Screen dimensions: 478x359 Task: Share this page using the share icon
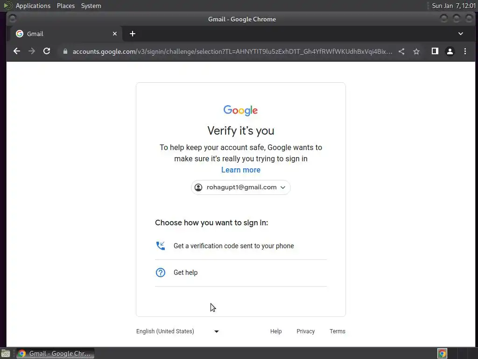pos(401,51)
